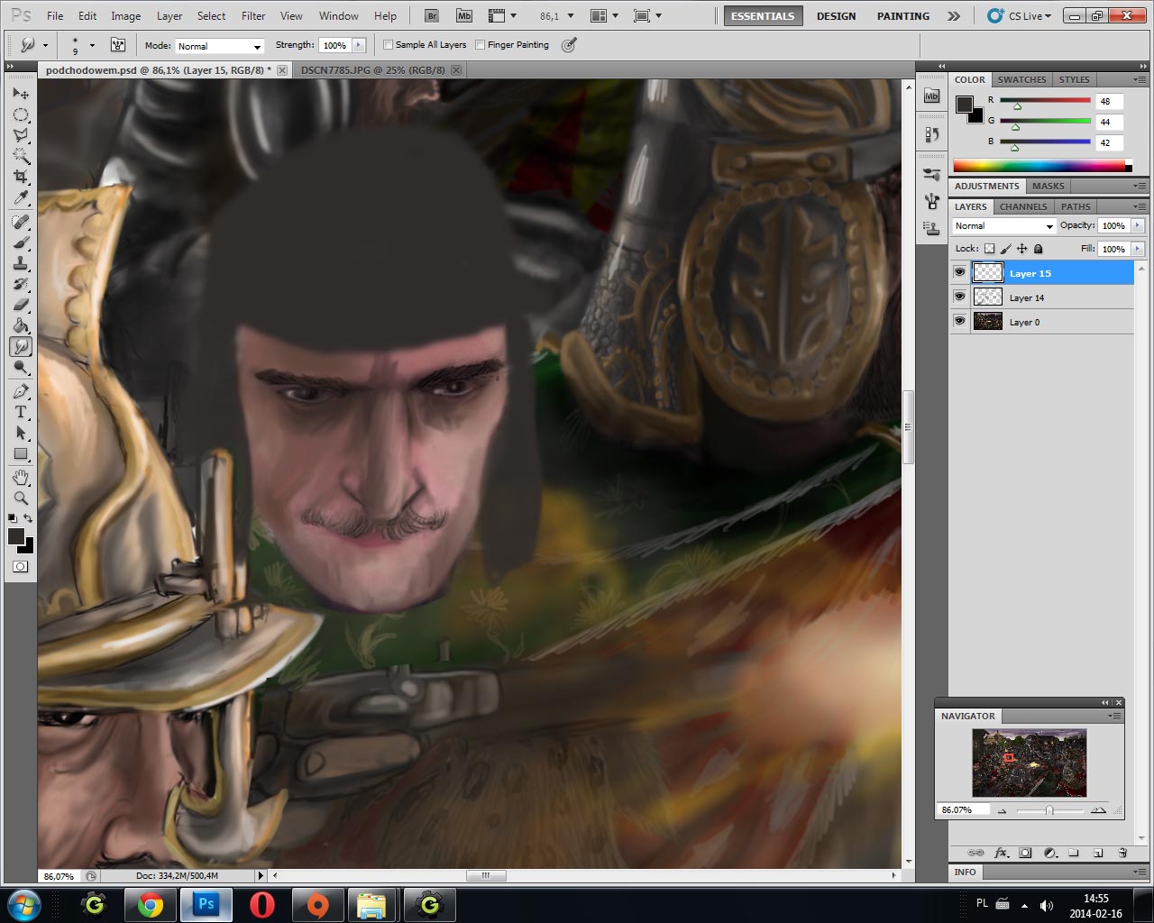Viewport: 1154px width, 923px height.
Task: Expand the layer Opacity slider arrow
Action: (1137, 226)
